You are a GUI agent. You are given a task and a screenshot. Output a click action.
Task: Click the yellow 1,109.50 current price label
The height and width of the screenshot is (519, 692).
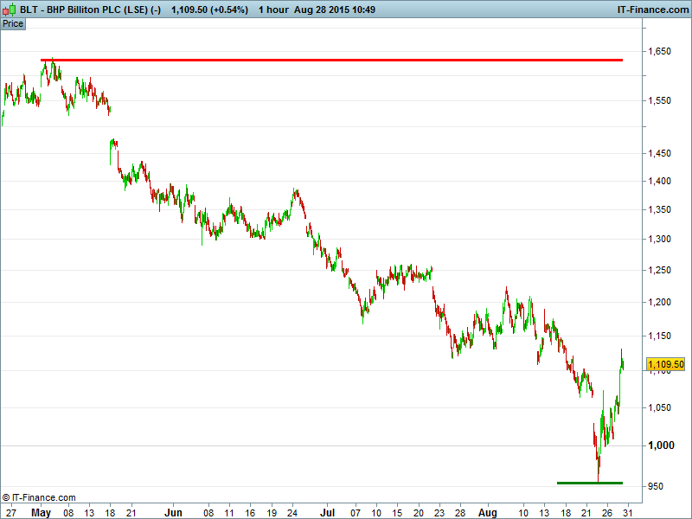point(665,365)
